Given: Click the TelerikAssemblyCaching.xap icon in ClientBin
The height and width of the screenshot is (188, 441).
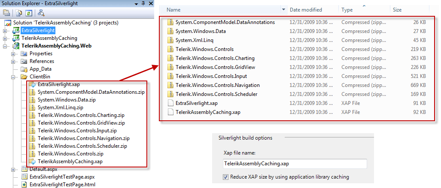Looking at the screenshot, I should [32, 161].
